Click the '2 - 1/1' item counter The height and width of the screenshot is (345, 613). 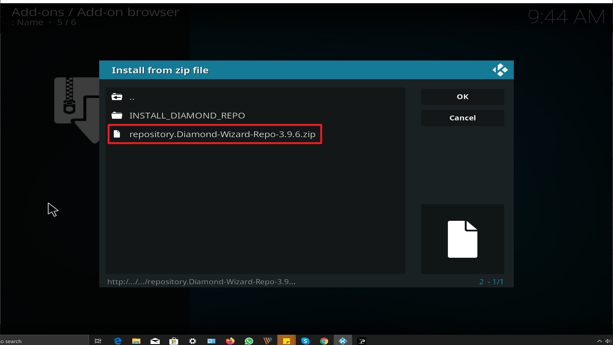[x=491, y=282]
